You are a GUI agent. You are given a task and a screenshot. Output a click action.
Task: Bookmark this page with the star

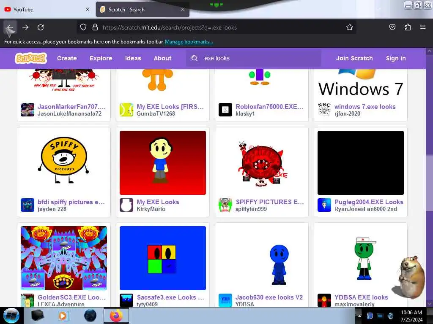pos(350,27)
